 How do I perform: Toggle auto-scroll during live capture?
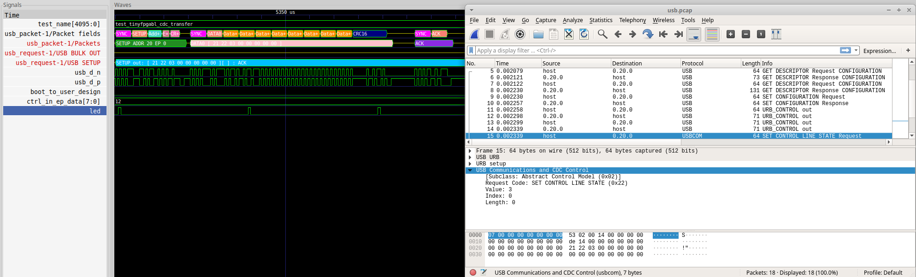pyautogui.click(x=694, y=34)
